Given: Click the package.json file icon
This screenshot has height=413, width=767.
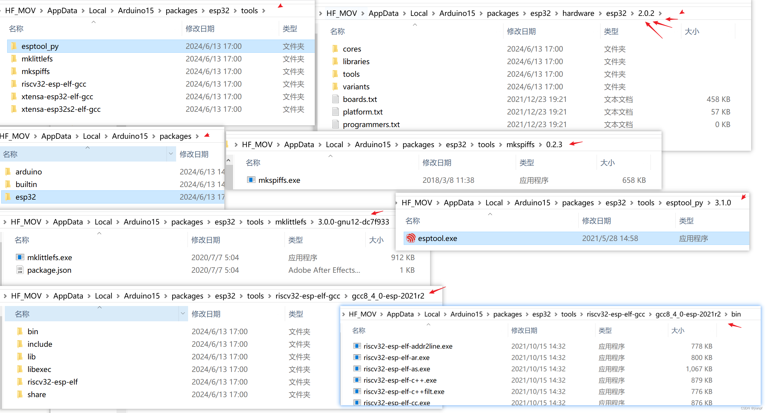Looking at the screenshot, I should (20, 270).
